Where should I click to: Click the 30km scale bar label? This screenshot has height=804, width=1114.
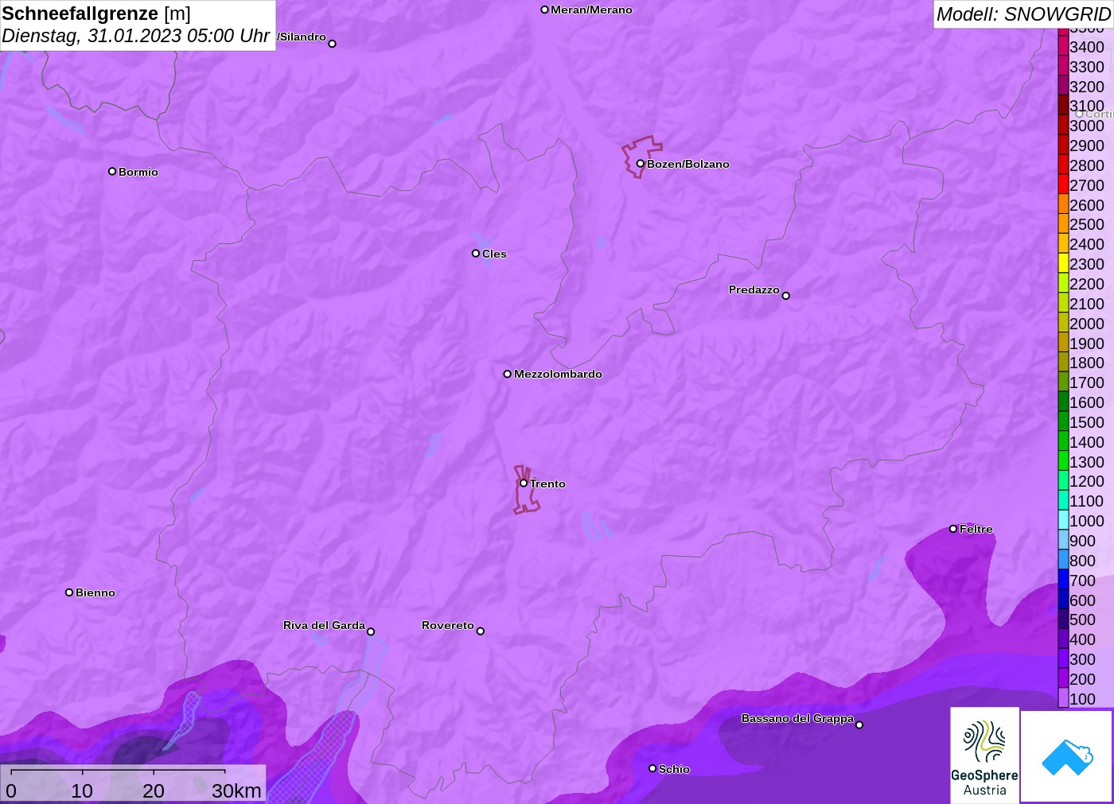click(236, 790)
